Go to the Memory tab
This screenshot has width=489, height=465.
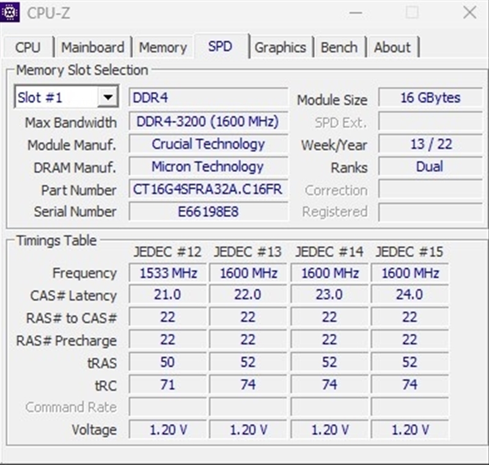tap(163, 48)
